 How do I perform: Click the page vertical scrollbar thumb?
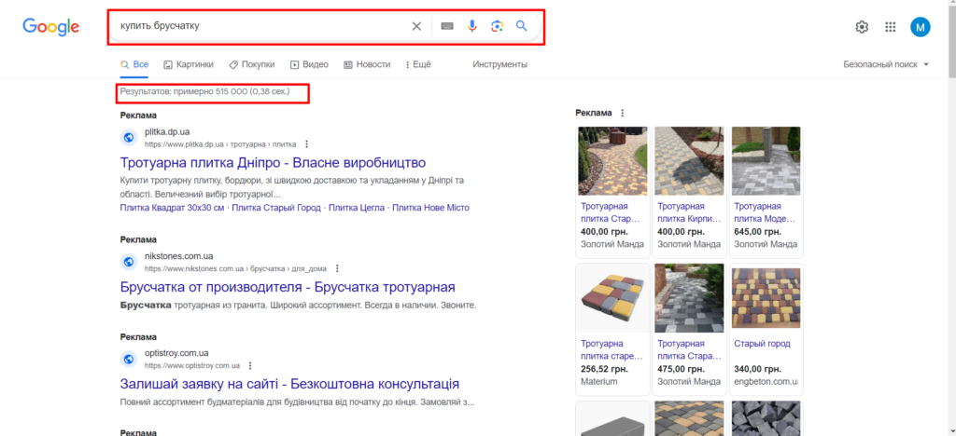pyautogui.click(x=950, y=43)
